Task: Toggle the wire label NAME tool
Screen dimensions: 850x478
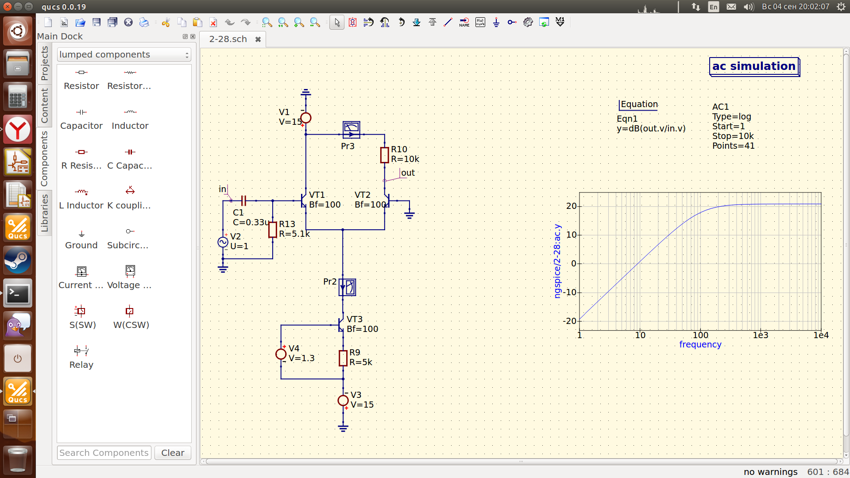Action: (464, 22)
